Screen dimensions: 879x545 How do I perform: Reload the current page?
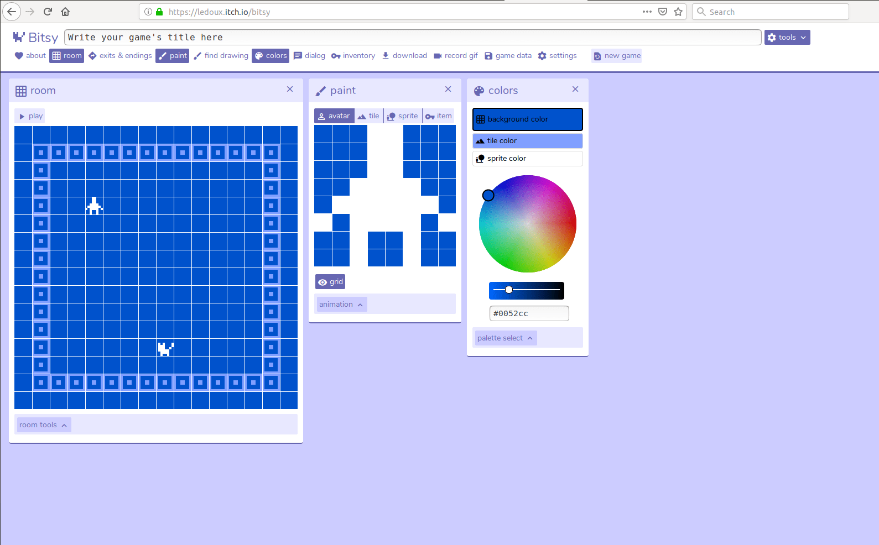[48, 12]
